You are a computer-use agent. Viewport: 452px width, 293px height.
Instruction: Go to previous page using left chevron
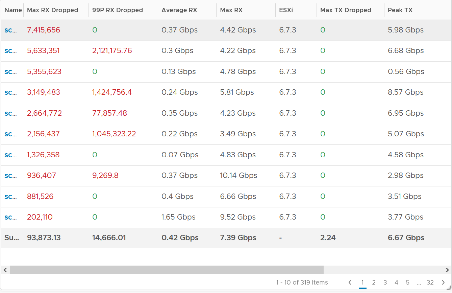tap(350, 283)
